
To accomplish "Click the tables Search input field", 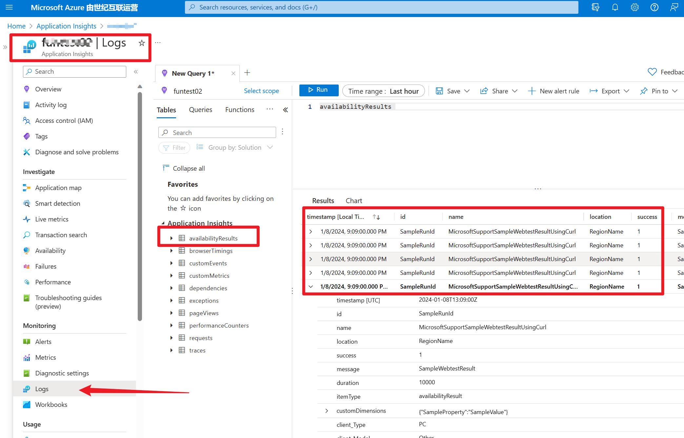I will (x=217, y=132).
